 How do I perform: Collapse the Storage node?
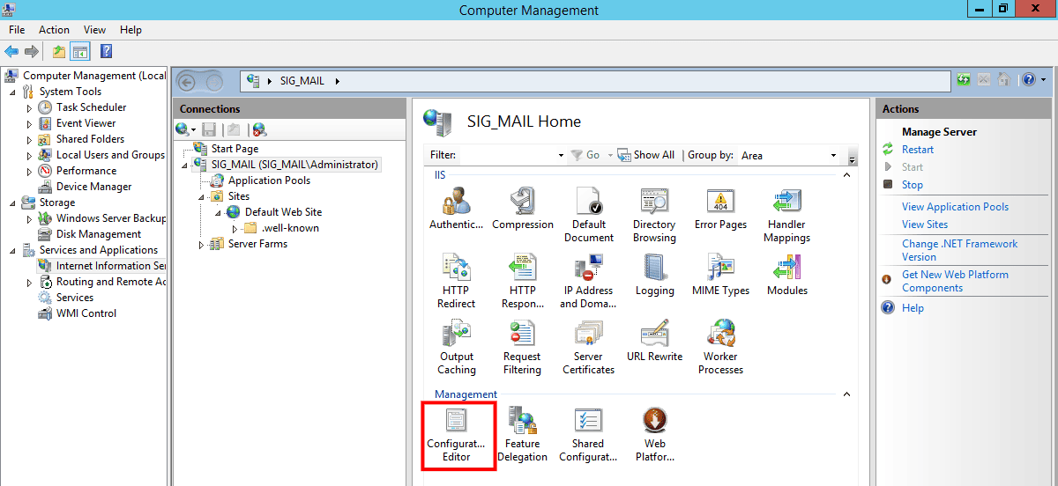click(x=12, y=202)
